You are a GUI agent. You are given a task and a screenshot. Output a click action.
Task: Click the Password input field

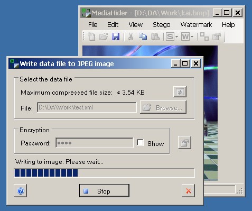[x=95, y=143]
